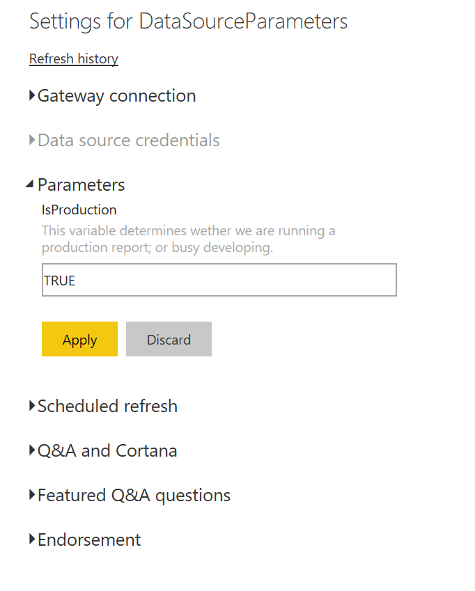Expand the Gateway connection arrow

[32, 96]
